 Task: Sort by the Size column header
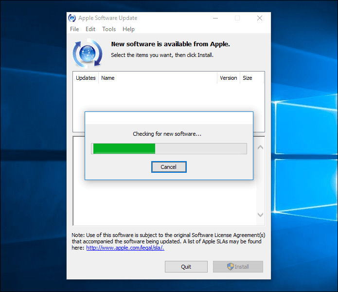click(252, 78)
